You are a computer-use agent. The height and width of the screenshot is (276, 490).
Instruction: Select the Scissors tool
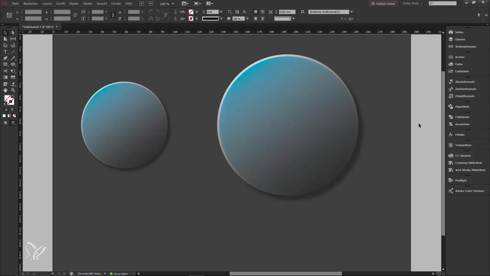pyautogui.click(x=5, y=71)
